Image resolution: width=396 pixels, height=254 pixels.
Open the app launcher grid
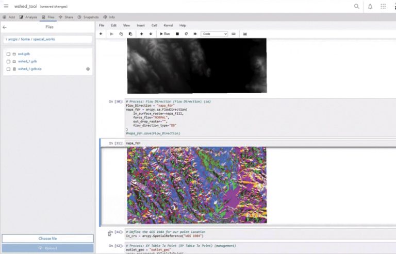pos(383,7)
